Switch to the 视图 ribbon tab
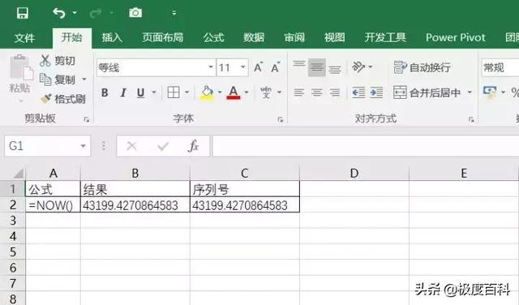The width and height of the screenshot is (519, 305). 334,37
